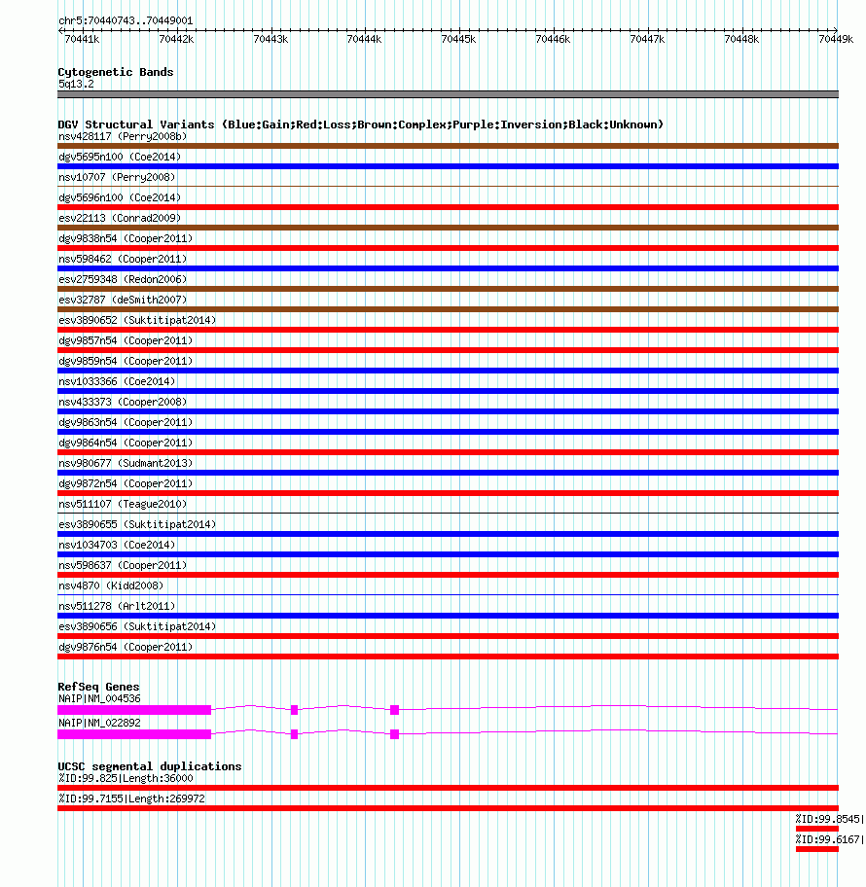Open variant dgv5696n100 (Coe2014)

click(x=120, y=197)
